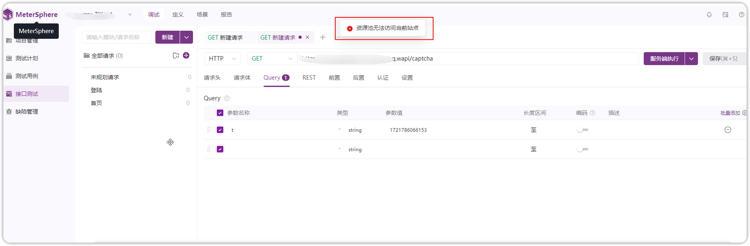Image resolution: width=750 pixels, height=246 pixels.
Task: Select the Query tab
Action: [x=277, y=78]
